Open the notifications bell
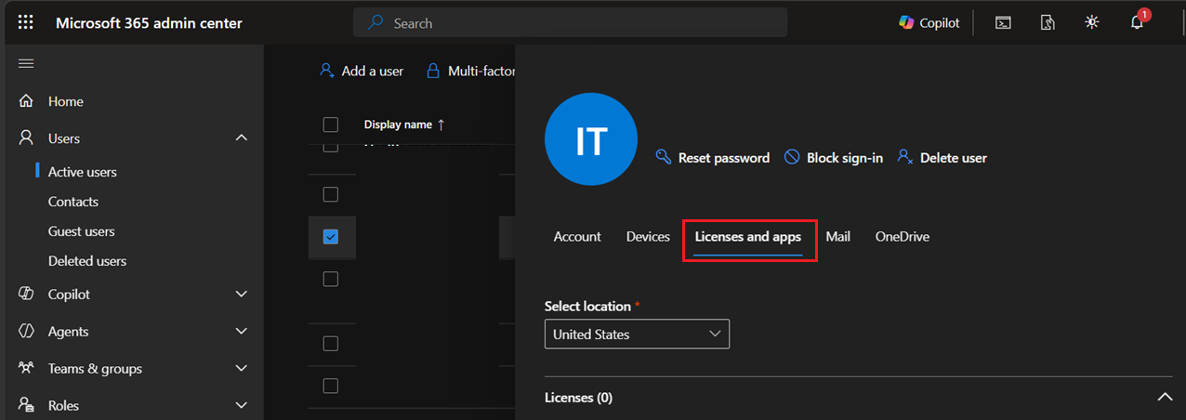This screenshot has height=420, width=1186. pos(1137,22)
